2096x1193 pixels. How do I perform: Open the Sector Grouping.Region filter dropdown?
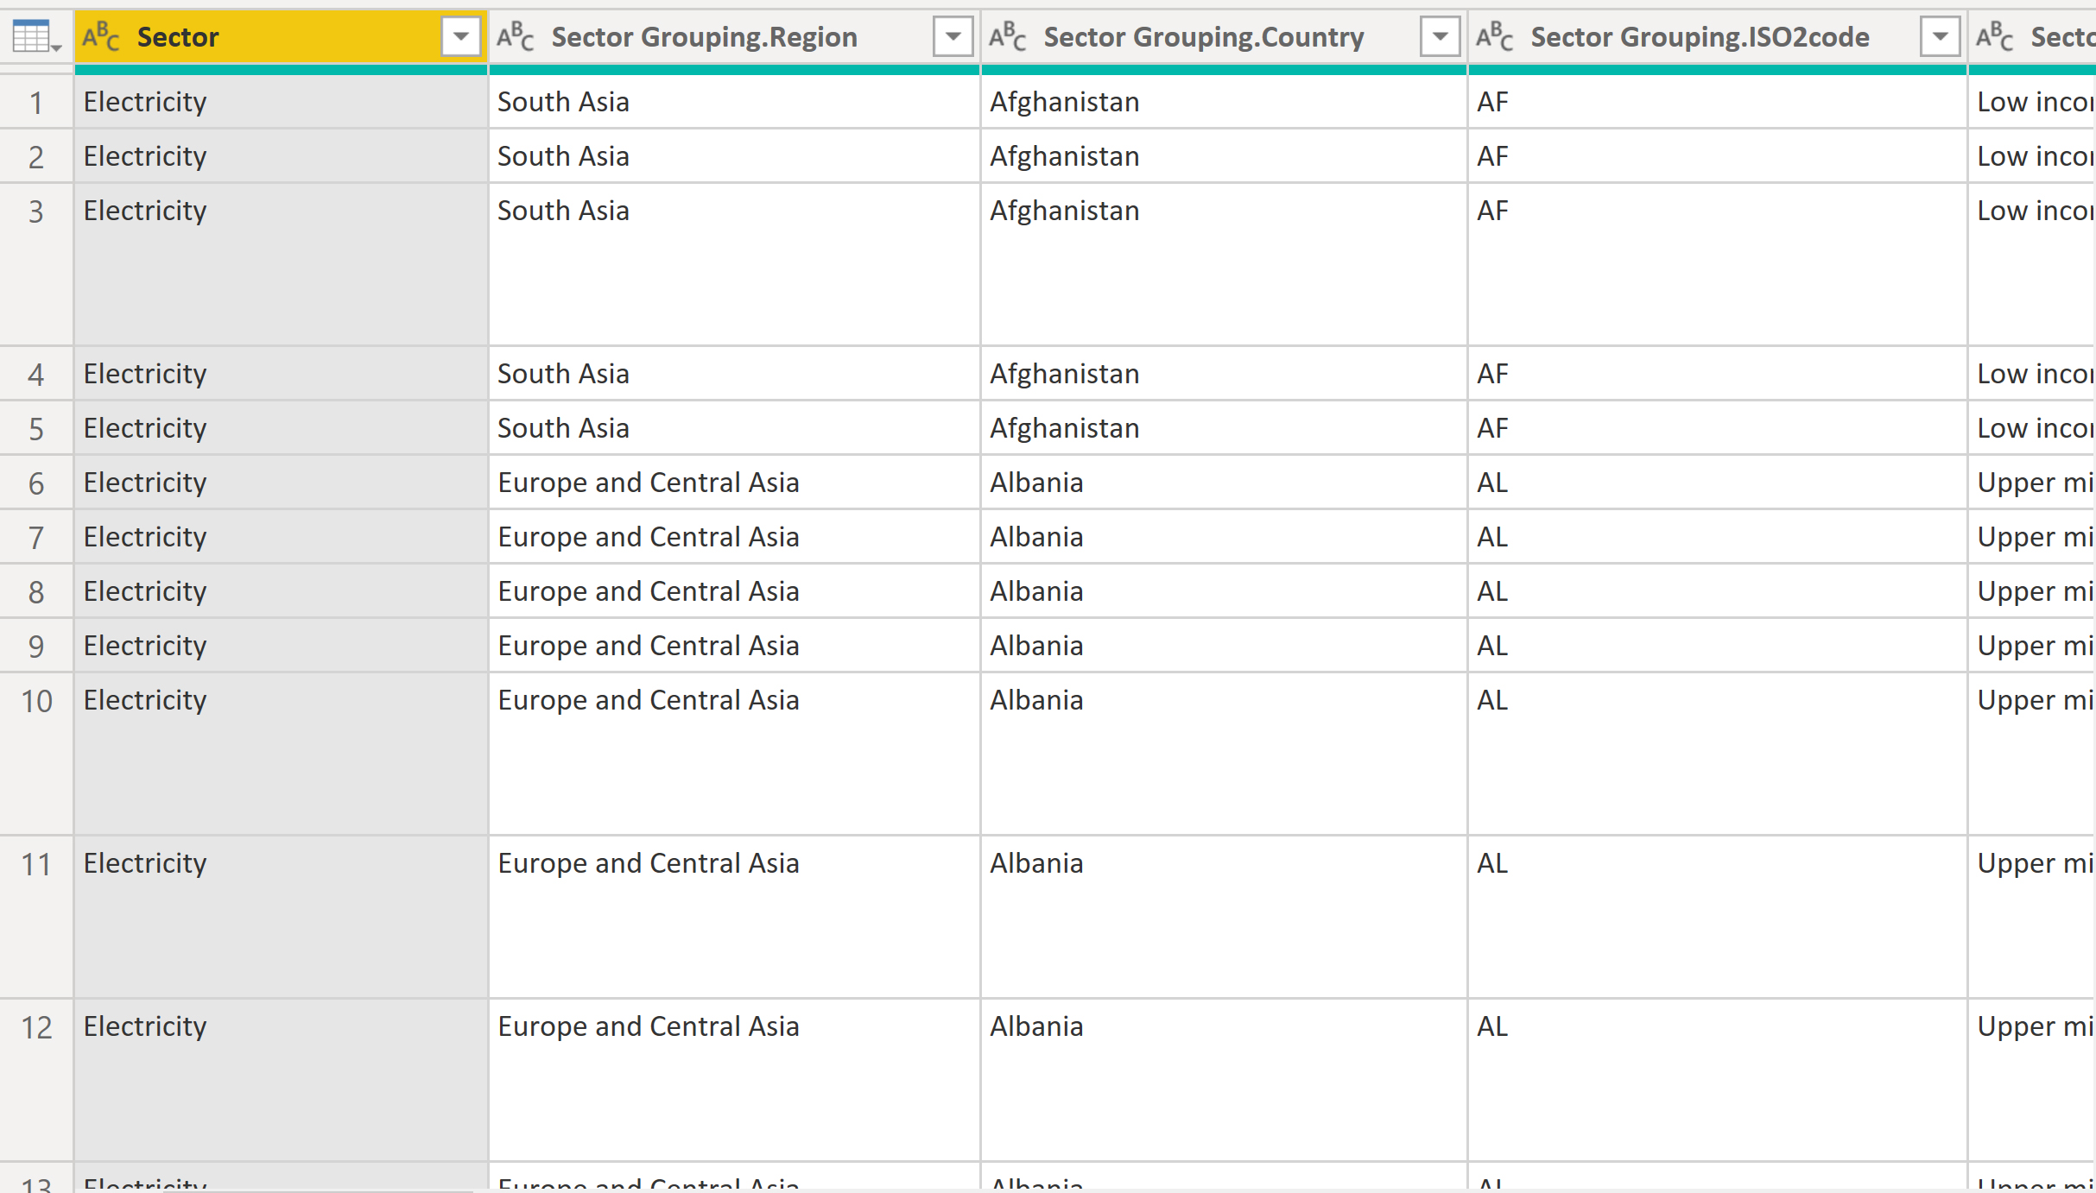click(953, 37)
